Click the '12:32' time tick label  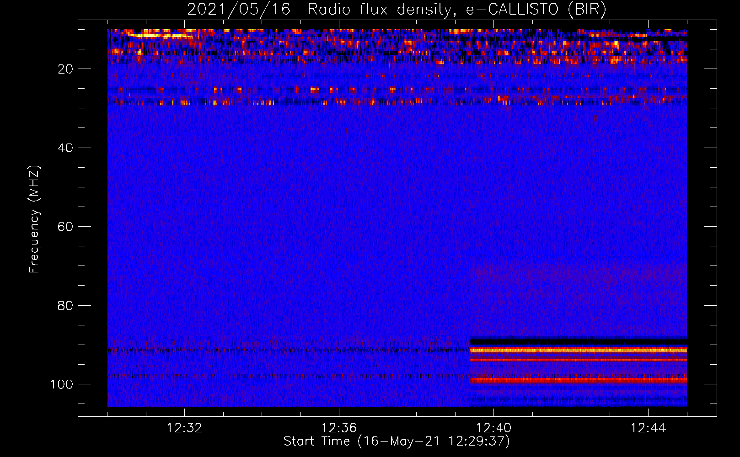coord(184,428)
